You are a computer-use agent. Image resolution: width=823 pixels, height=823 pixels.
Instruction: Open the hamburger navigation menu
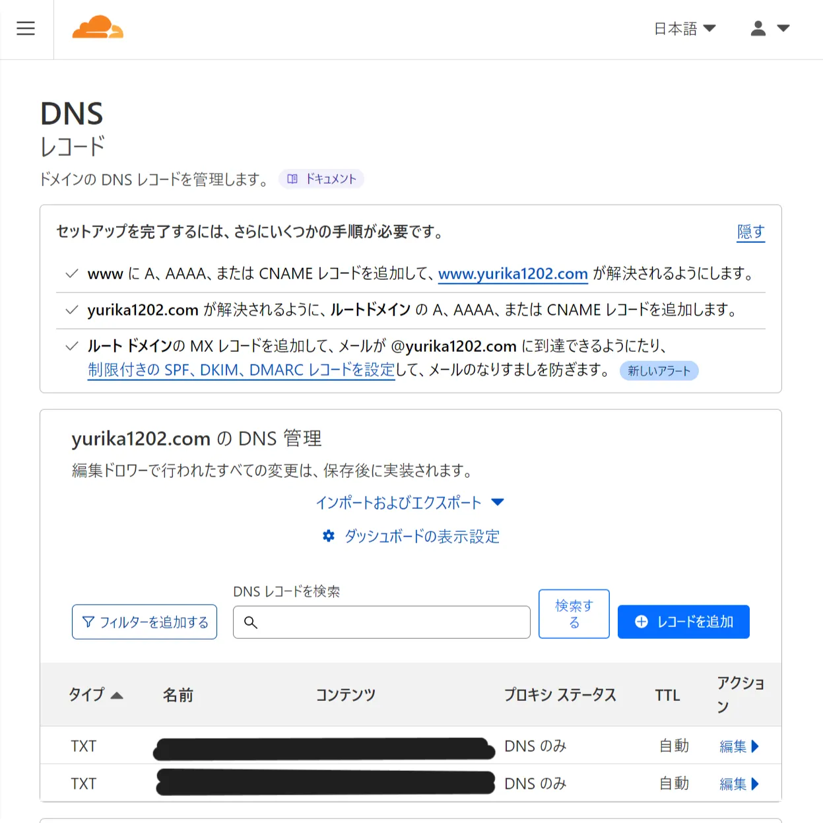pos(26,28)
